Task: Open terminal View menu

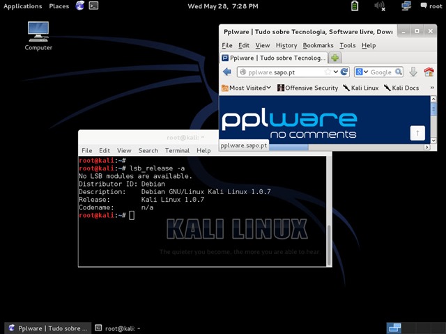Action: [124, 150]
